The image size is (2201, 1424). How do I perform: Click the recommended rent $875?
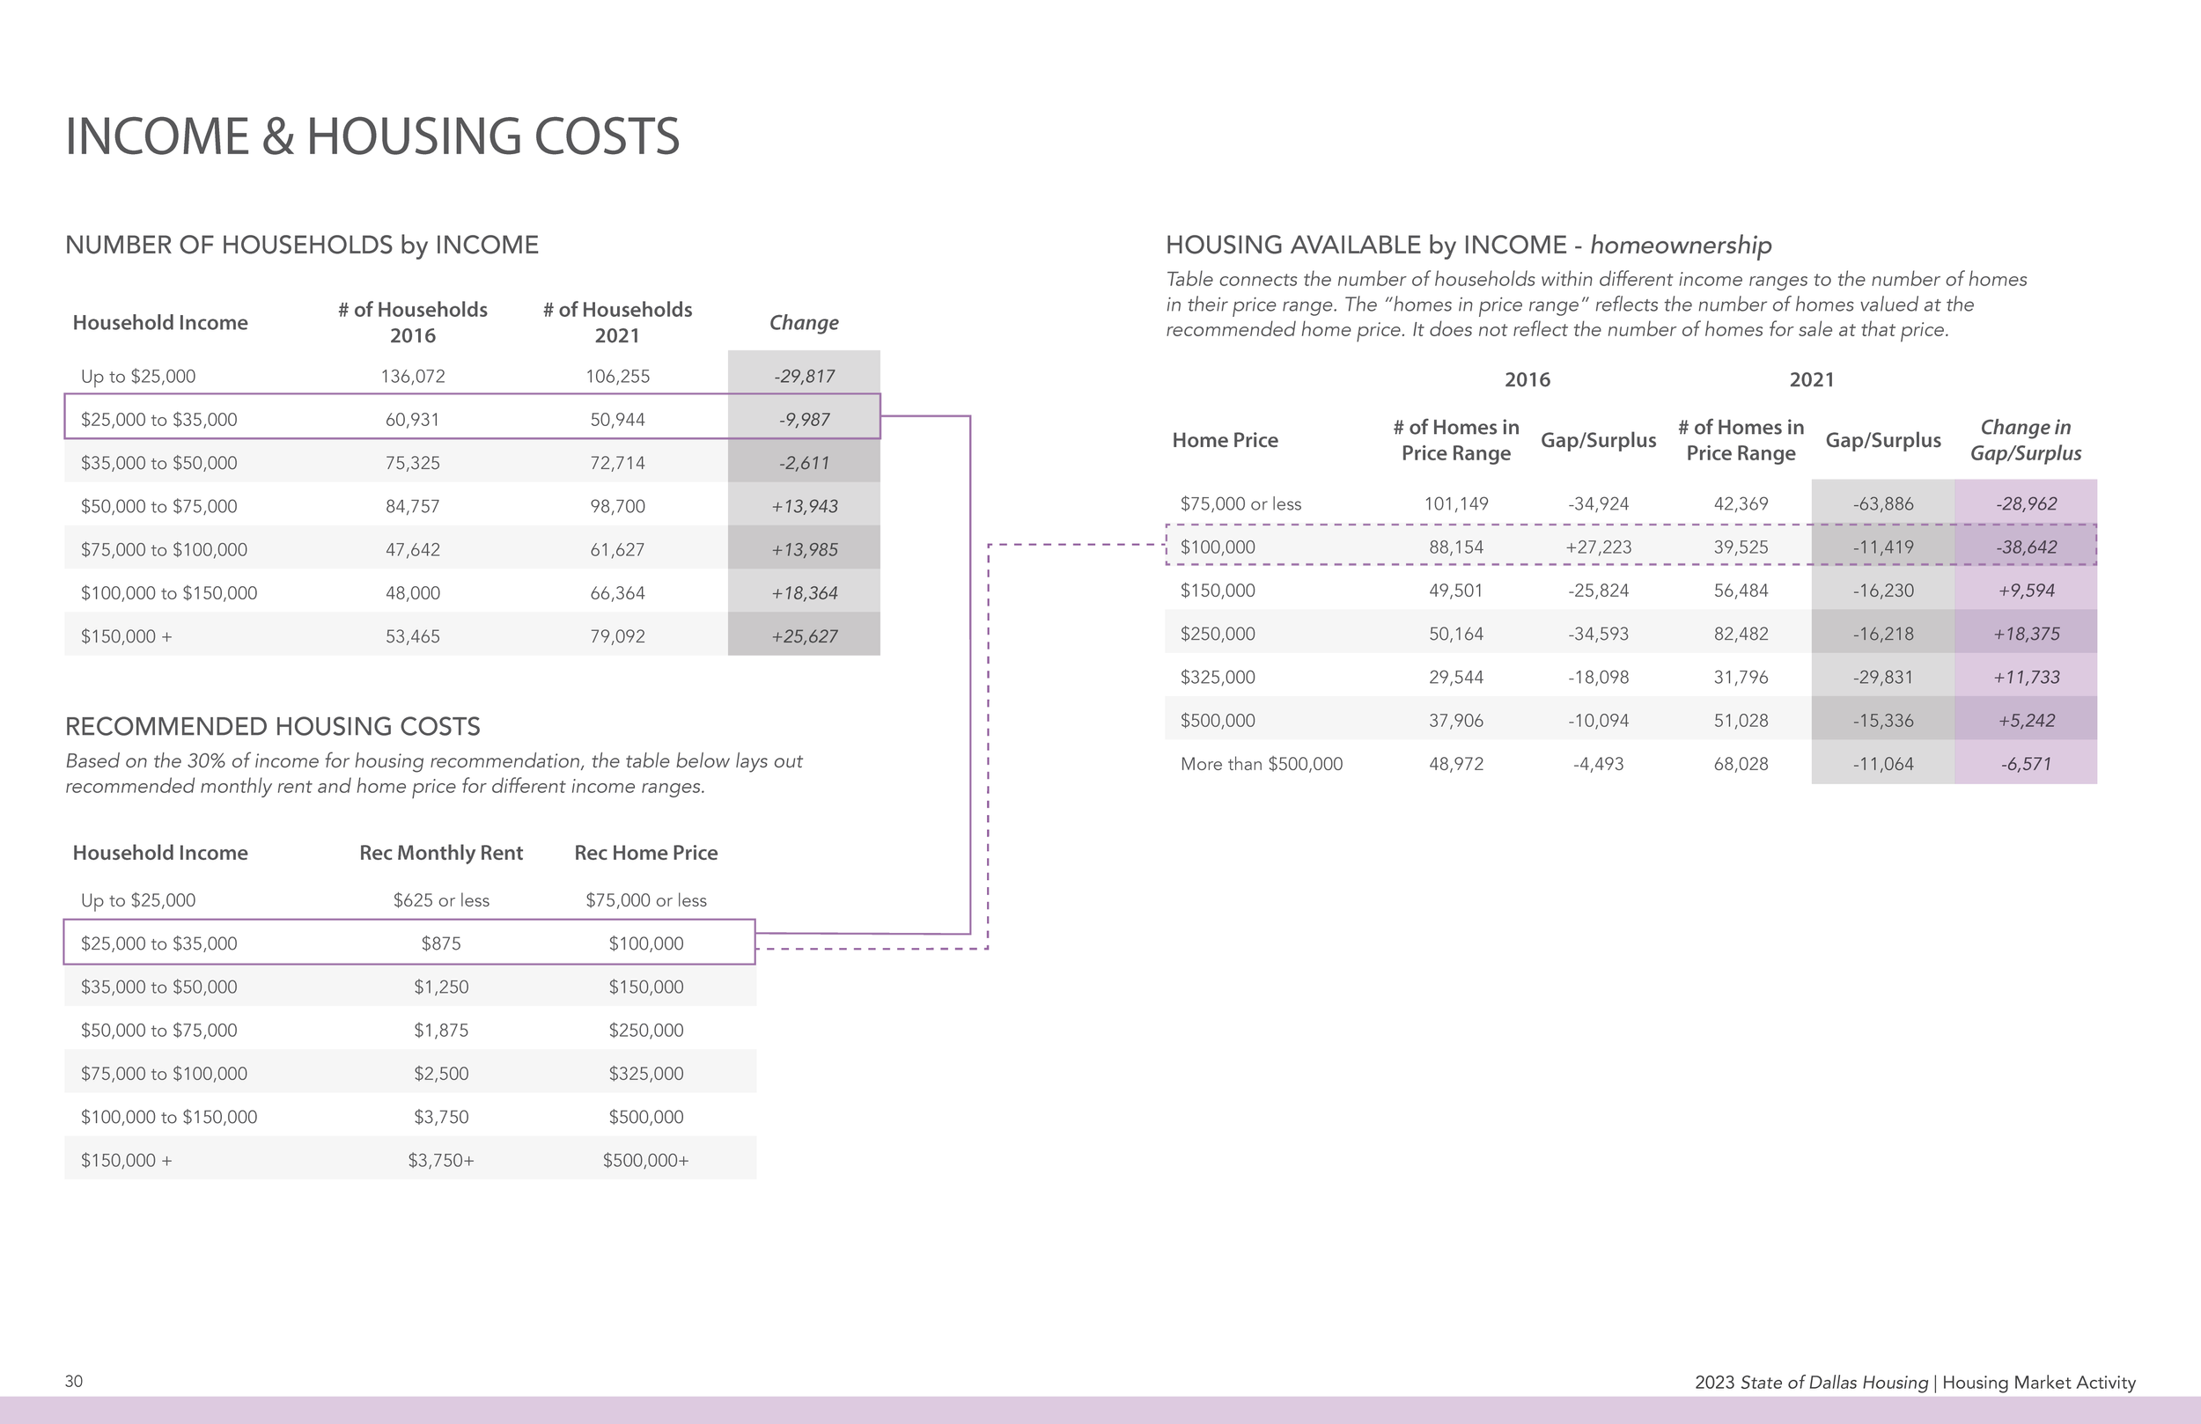click(x=441, y=944)
